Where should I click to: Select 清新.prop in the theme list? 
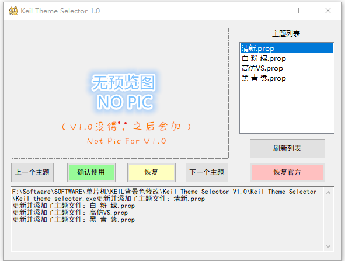(287, 48)
